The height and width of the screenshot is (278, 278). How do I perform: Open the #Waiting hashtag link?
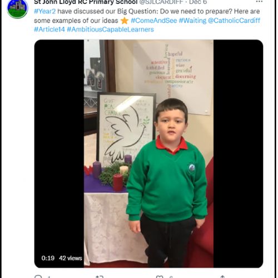(x=192, y=21)
